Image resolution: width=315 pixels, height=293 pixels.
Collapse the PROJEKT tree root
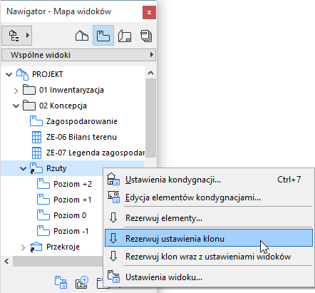(x=9, y=75)
